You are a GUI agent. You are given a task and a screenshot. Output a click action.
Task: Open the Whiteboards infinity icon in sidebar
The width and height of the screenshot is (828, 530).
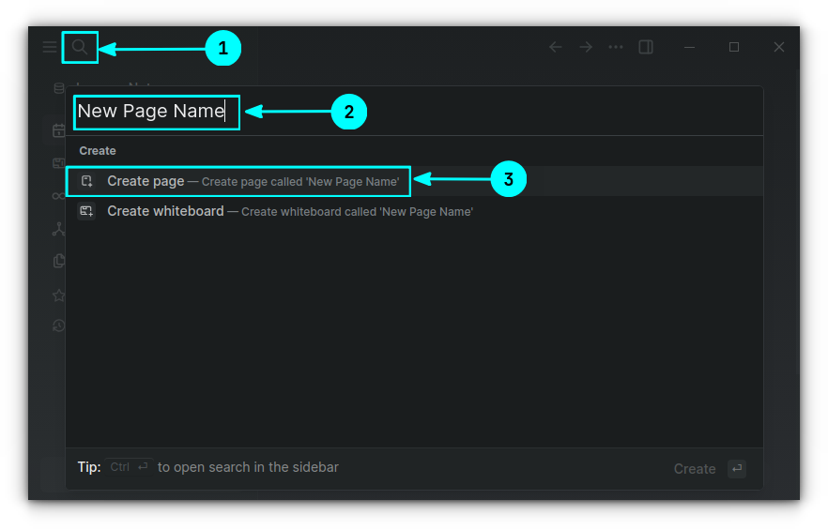(x=59, y=195)
